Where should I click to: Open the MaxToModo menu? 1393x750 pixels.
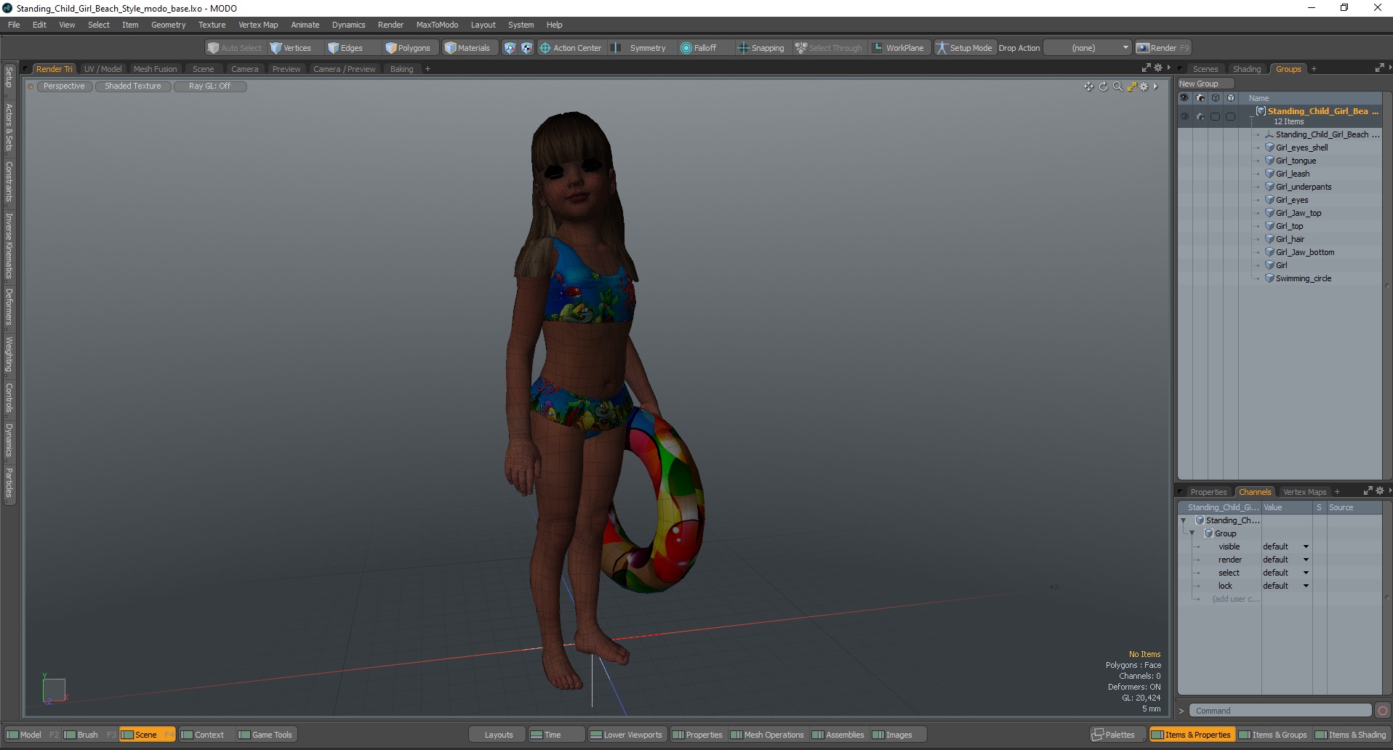(437, 25)
